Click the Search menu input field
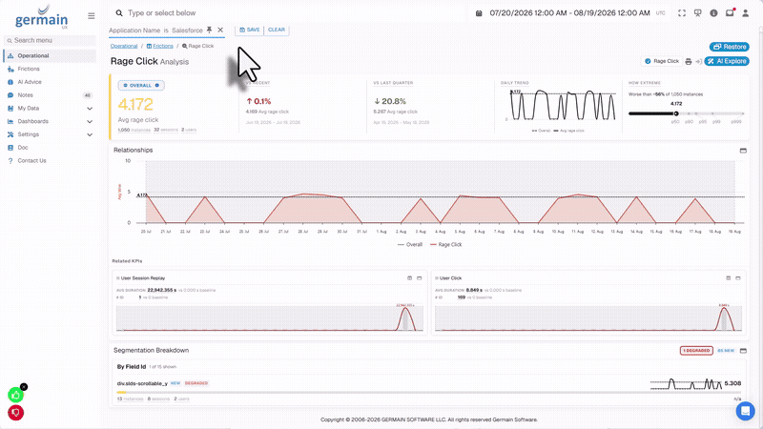Image resolution: width=763 pixels, height=429 pixels. pyautogui.click(x=51, y=40)
